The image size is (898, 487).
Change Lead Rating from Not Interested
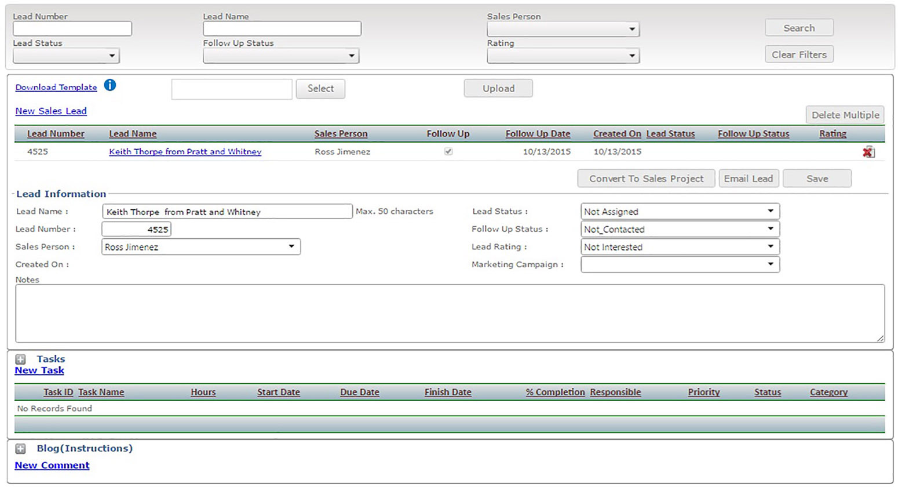(x=680, y=247)
